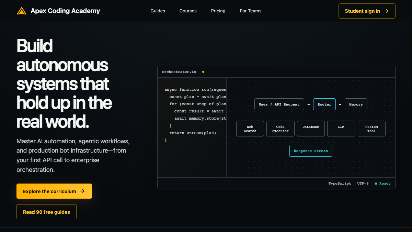The width and height of the screenshot is (412, 232).
Task: Click the Apex triangle logo icon
Action: [x=22, y=11]
